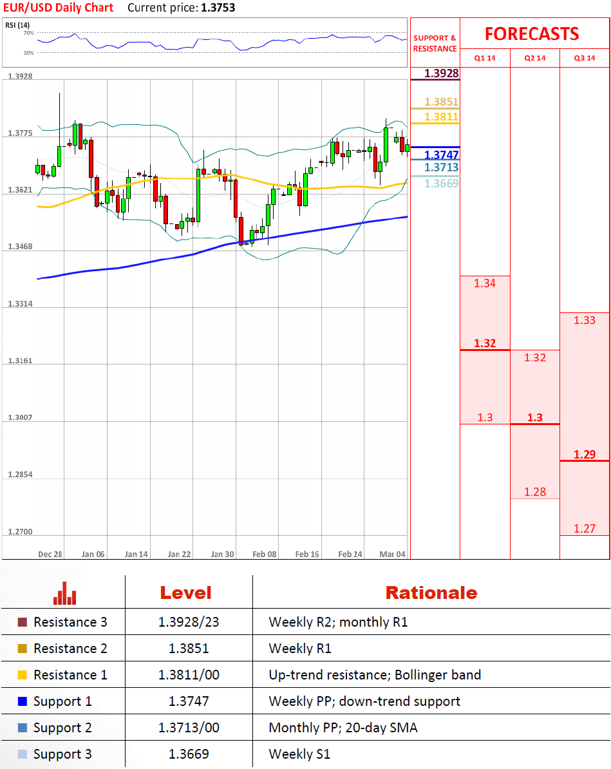This screenshot has height=769, width=611.
Task: Click the Level column header
Action: click(185, 593)
